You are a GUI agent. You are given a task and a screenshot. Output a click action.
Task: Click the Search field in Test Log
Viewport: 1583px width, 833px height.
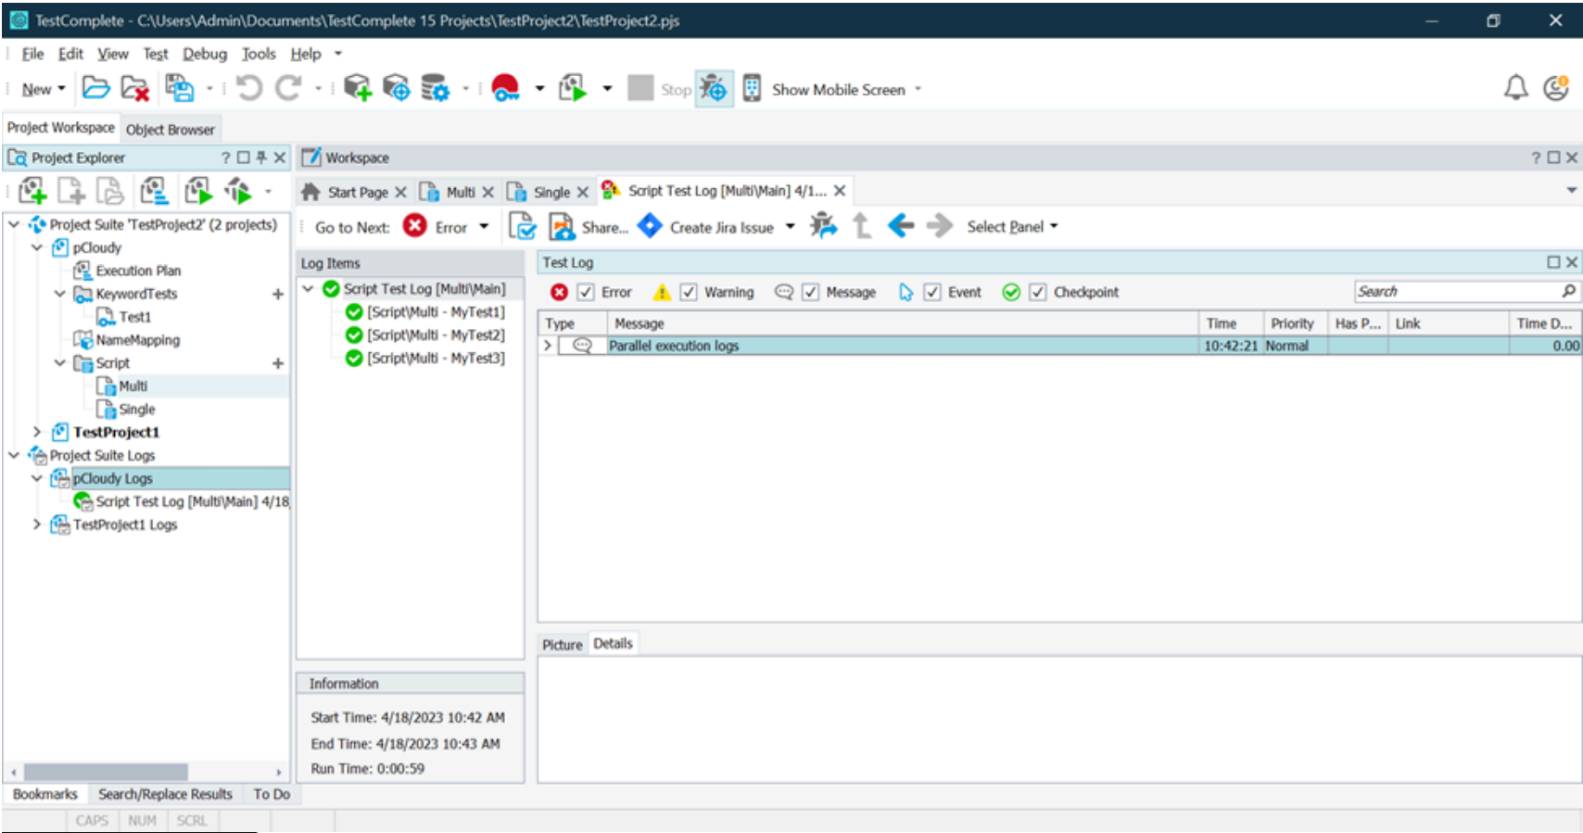point(1457,292)
